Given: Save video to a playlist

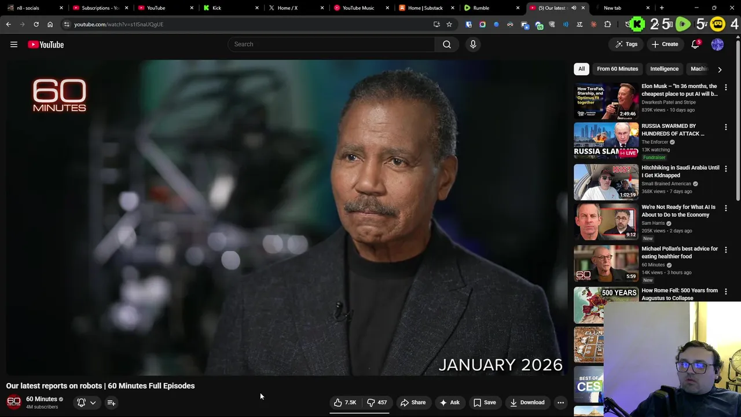Looking at the screenshot, I should [485, 403].
